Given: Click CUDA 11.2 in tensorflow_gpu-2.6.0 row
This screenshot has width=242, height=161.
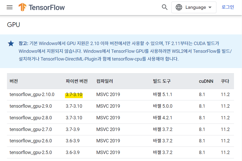Looking at the screenshot, I should [x=225, y=141].
